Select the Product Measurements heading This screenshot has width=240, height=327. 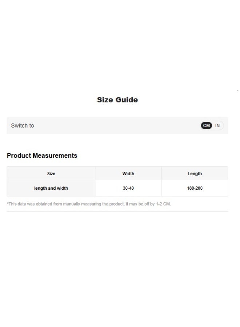[42, 156]
